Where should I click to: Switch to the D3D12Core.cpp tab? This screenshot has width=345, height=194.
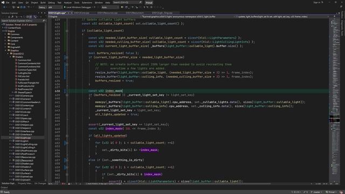pyautogui.click(x=81, y=13)
